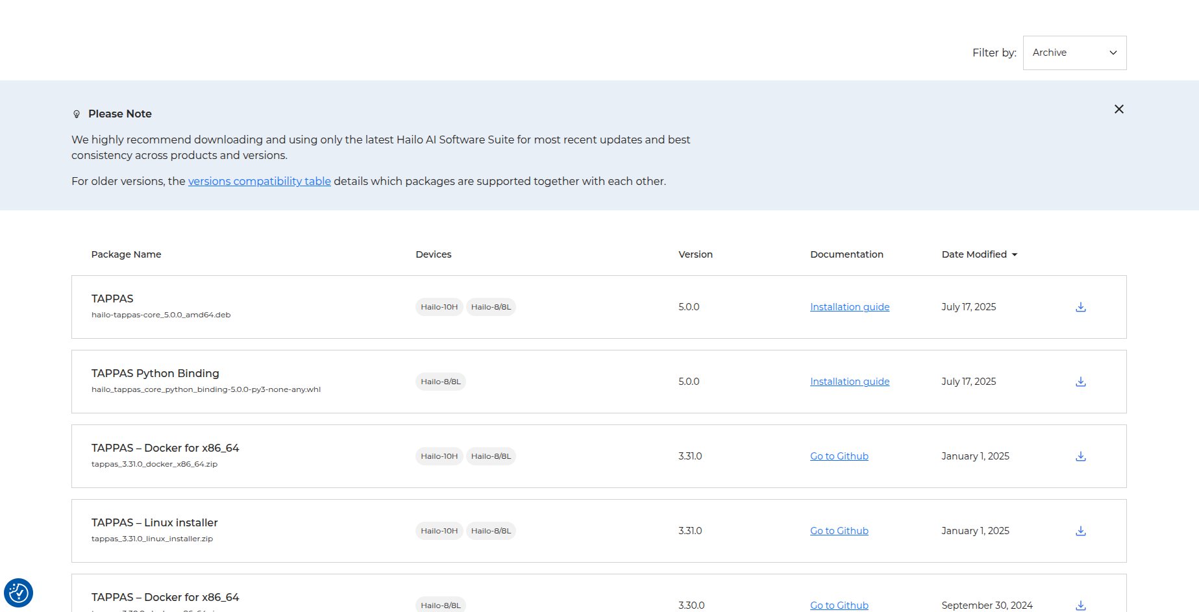Download the TAPPAS 5.0.0 deb package
Image resolution: width=1199 pixels, height=612 pixels.
coord(1080,307)
